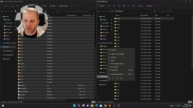Screen dimensions: 193x108
Task: Open Google Chrome from taskbar
Action: click(105, 106)
